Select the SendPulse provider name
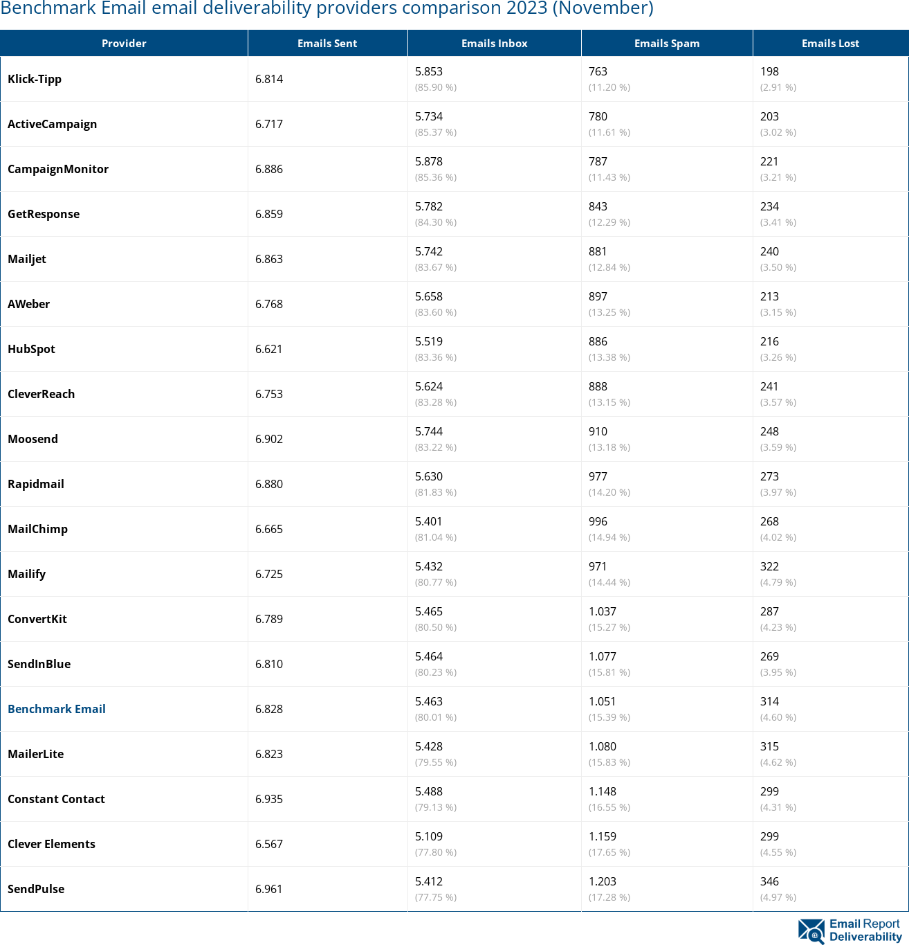This screenshot has width=909, height=945. pos(36,889)
